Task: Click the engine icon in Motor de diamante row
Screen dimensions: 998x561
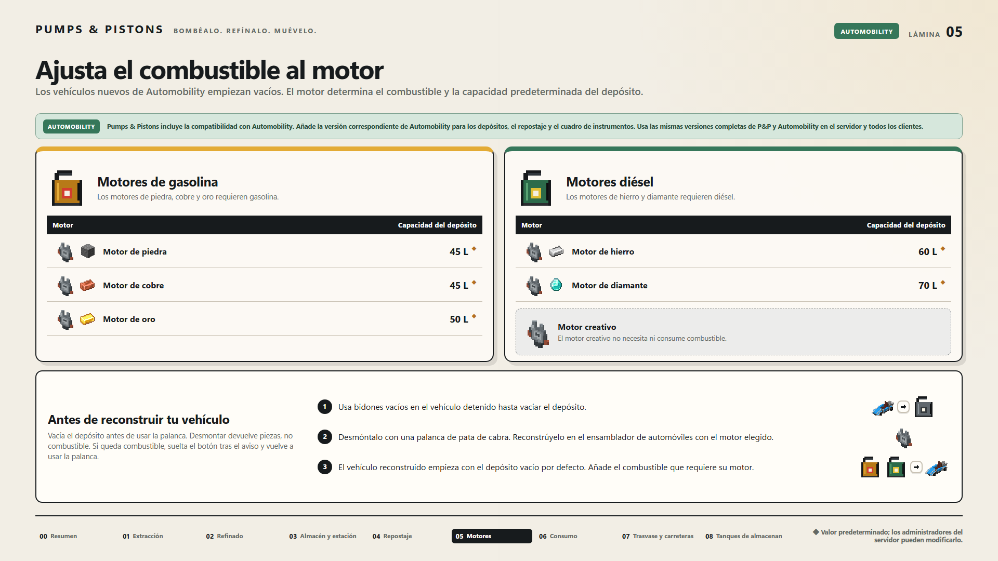Action: point(534,286)
